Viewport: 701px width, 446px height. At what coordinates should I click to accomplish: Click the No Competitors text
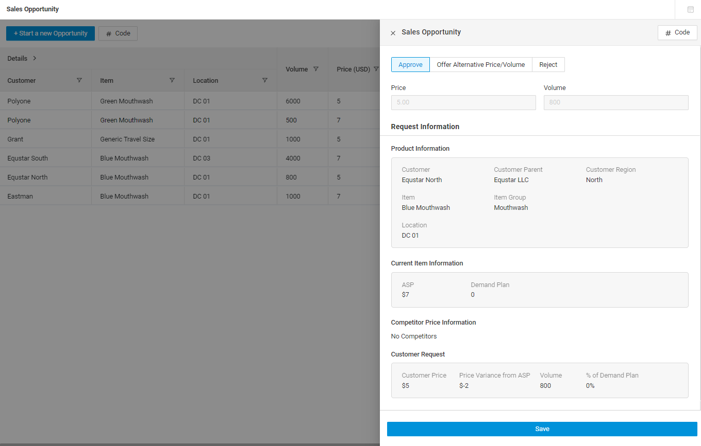click(x=414, y=336)
